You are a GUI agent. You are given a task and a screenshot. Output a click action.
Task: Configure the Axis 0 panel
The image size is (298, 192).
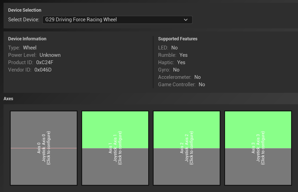pos(44,148)
